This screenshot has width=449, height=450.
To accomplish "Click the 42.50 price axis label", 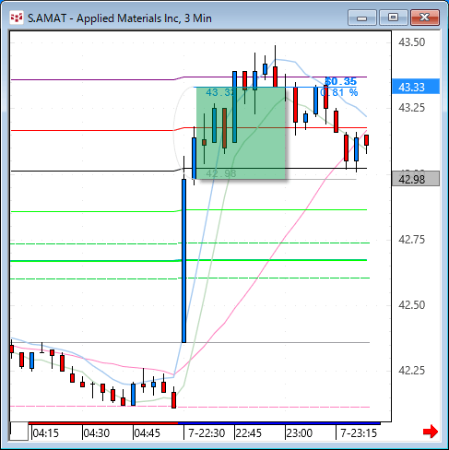I will click(x=411, y=305).
